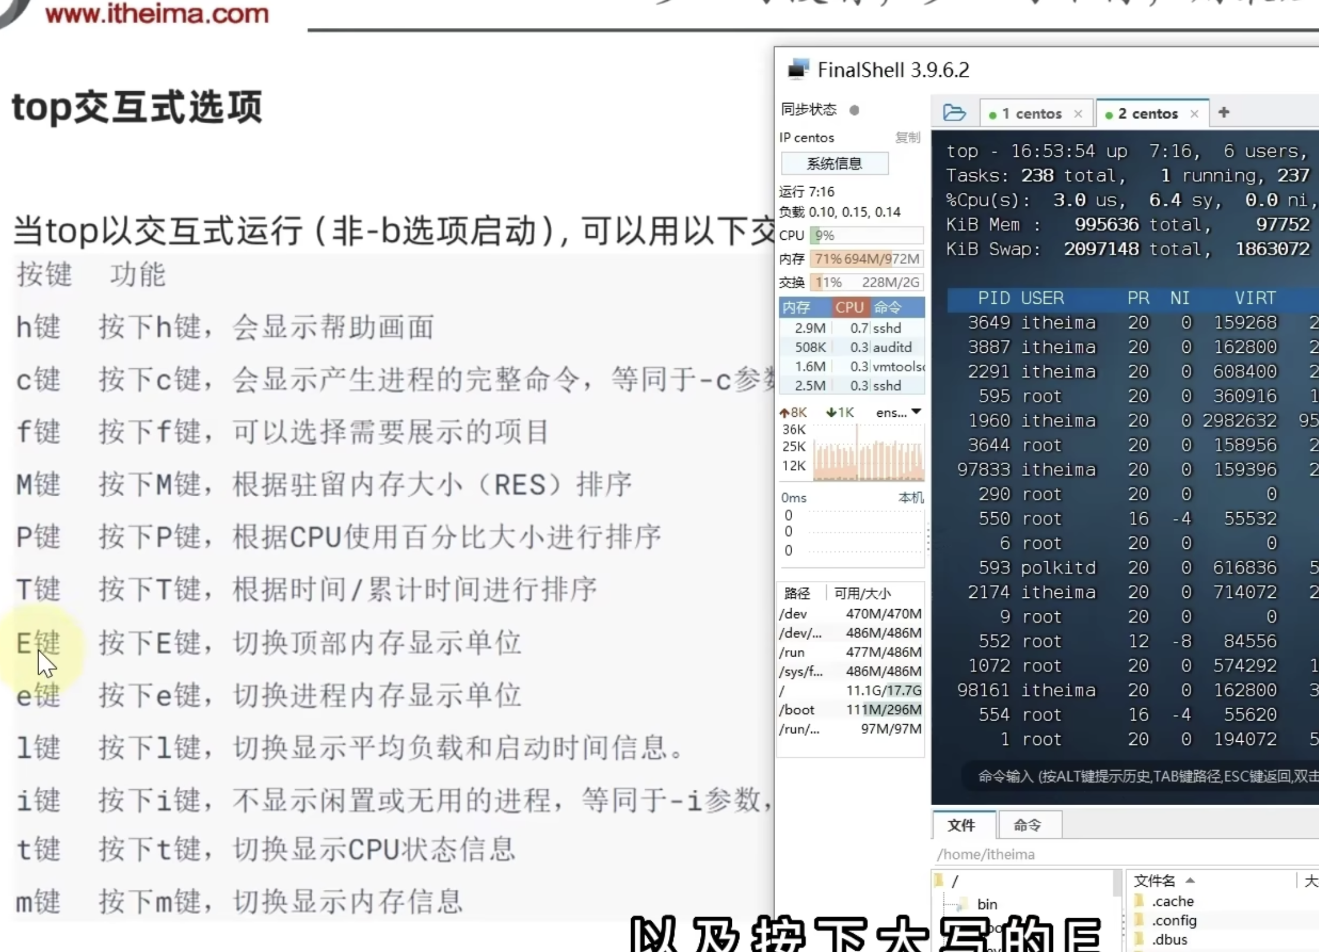
Task: Sort process list by CPU column
Action: (x=850, y=307)
